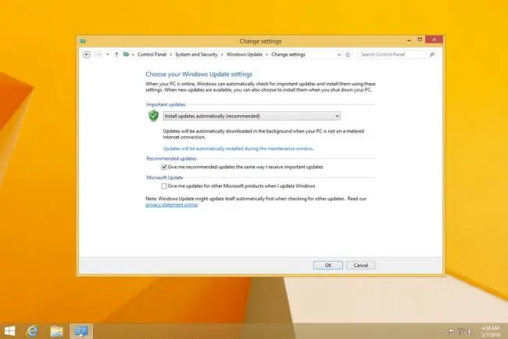Click the taskbar clock and date

coord(490,331)
